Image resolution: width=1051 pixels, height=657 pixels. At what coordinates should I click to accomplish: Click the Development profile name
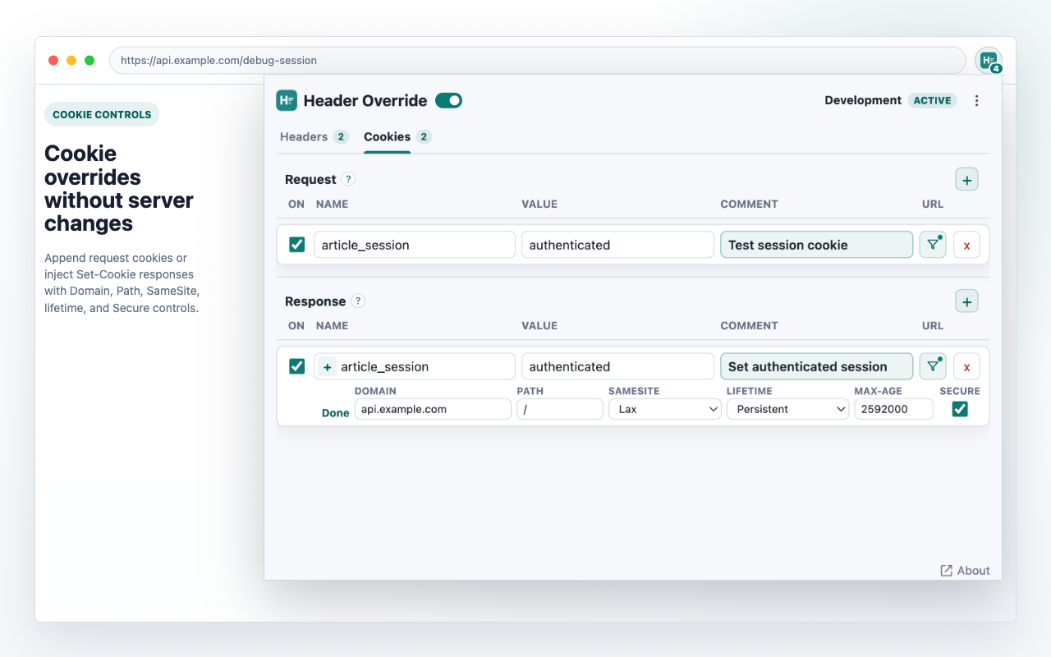(863, 100)
